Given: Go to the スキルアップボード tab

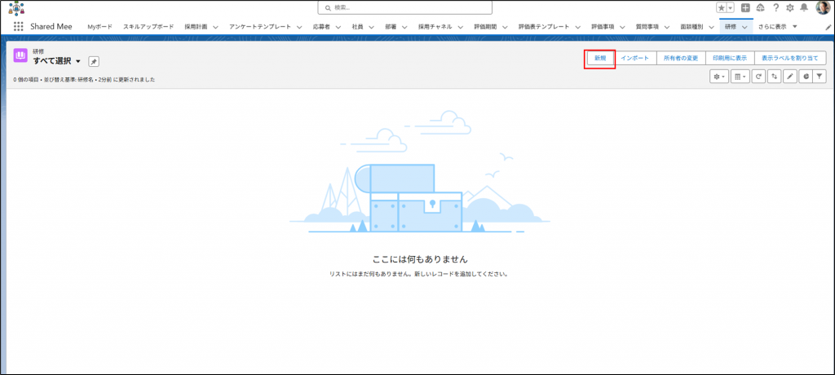Looking at the screenshot, I should click(148, 27).
